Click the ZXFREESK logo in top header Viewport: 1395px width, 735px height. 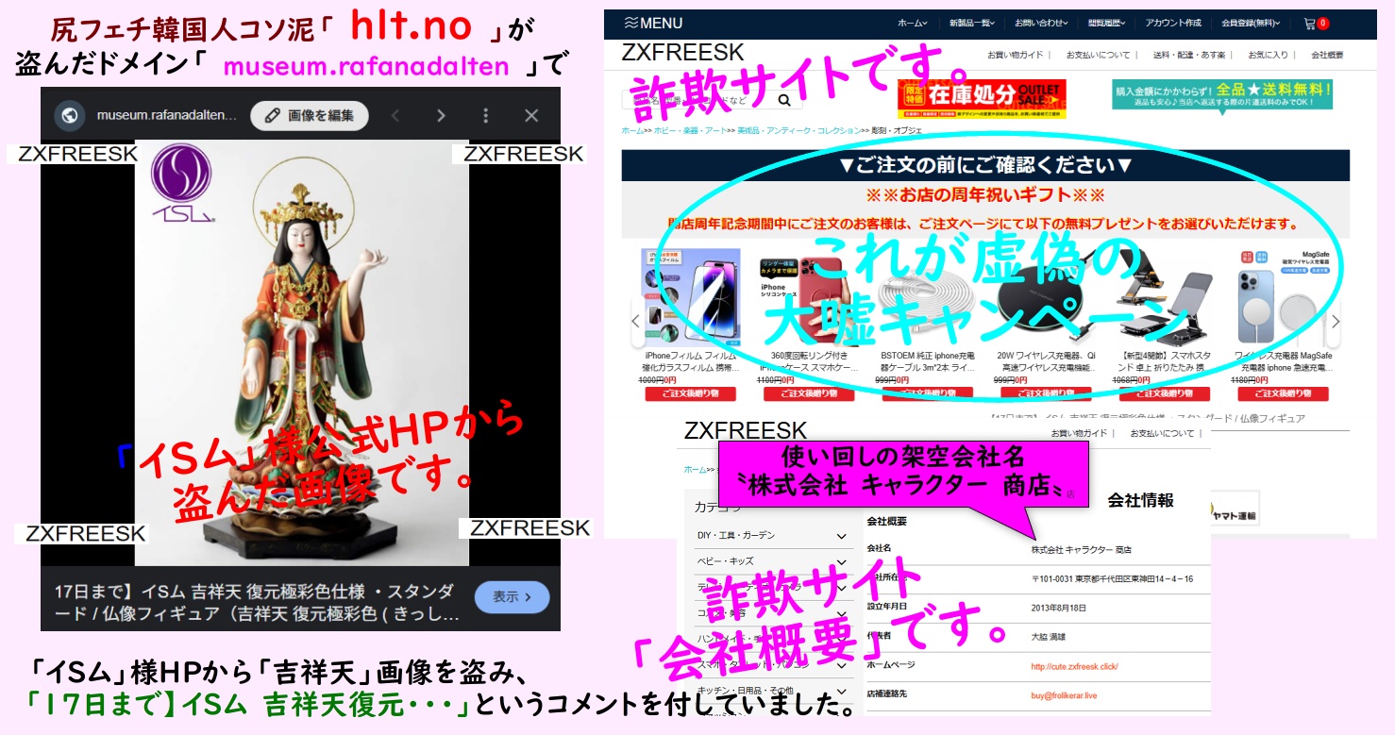(x=683, y=53)
